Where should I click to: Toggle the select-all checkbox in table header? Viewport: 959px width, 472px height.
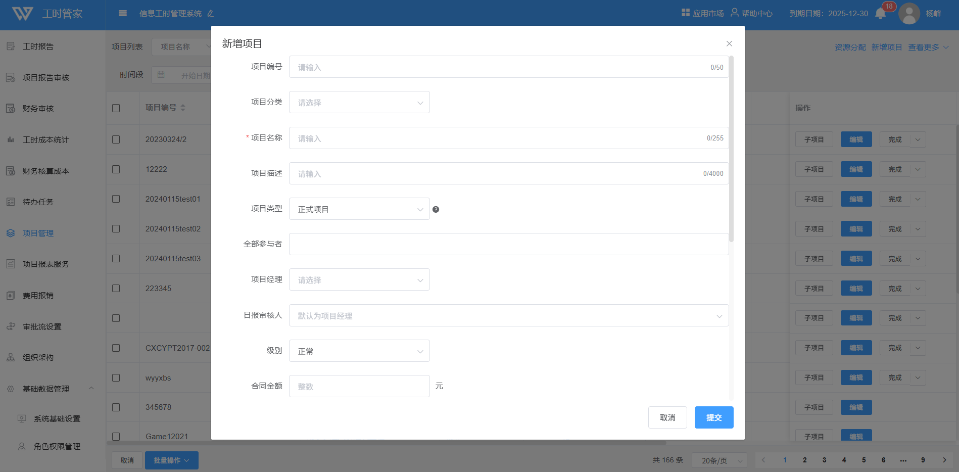click(116, 108)
